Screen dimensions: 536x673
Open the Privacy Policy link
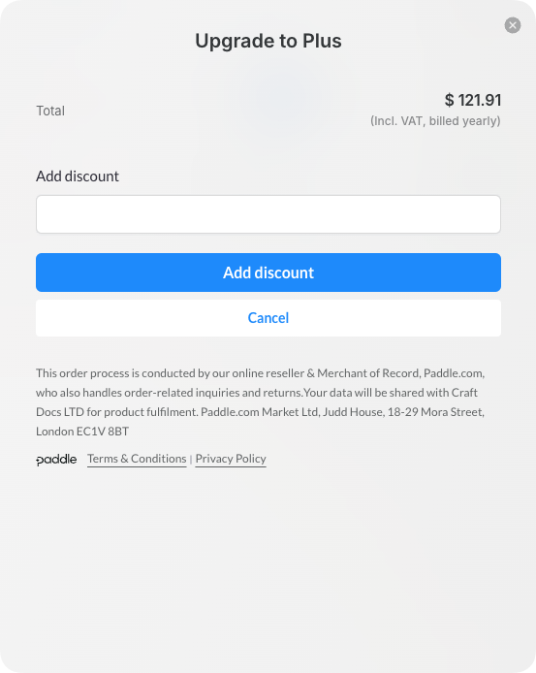point(231,459)
